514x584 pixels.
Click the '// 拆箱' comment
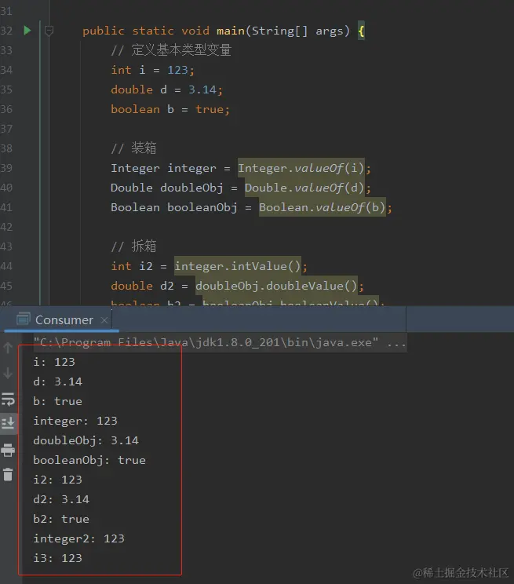pos(133,246)
